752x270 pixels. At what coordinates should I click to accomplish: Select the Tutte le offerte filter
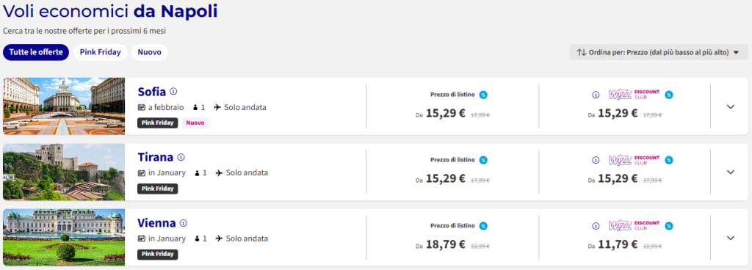pos(36,52)
